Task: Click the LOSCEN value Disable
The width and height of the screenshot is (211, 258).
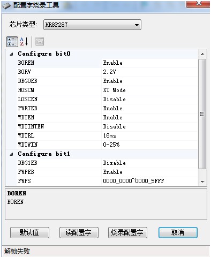Action: pyautogui.click(x=115, y=100)
